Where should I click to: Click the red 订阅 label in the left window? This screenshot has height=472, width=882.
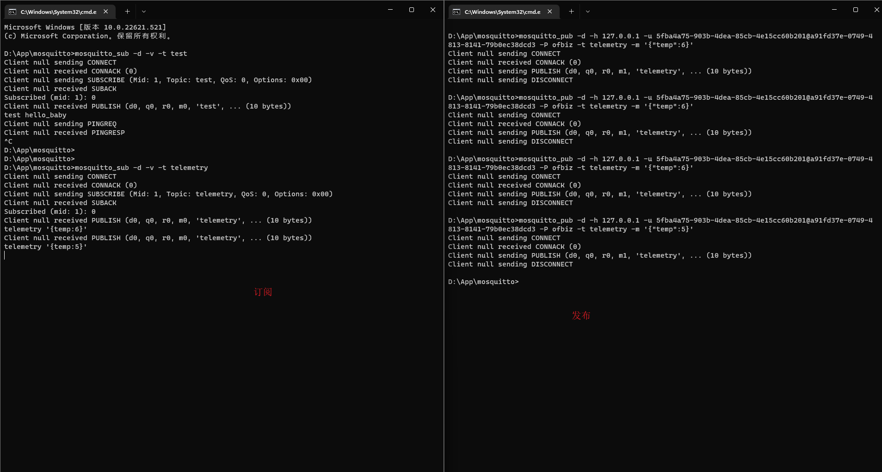click(x=264, y=291)
